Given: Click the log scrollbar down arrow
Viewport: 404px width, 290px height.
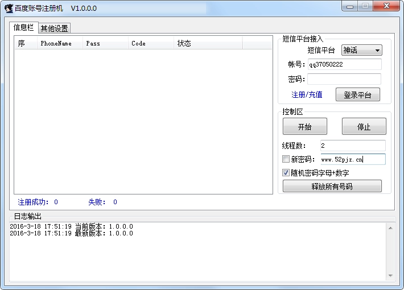Looking at the screenshot, I should point(390,276).
